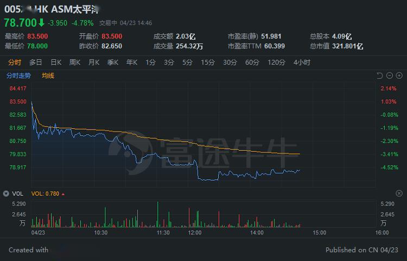The height and width of the screenshot is (261, 407).
Task: Switch to 15分 interval
Action: tap(208, 63)
